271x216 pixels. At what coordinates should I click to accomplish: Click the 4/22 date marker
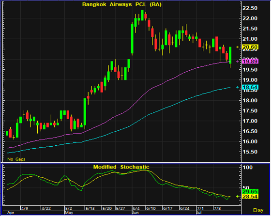pyautogui.click(x=46, y=208)
